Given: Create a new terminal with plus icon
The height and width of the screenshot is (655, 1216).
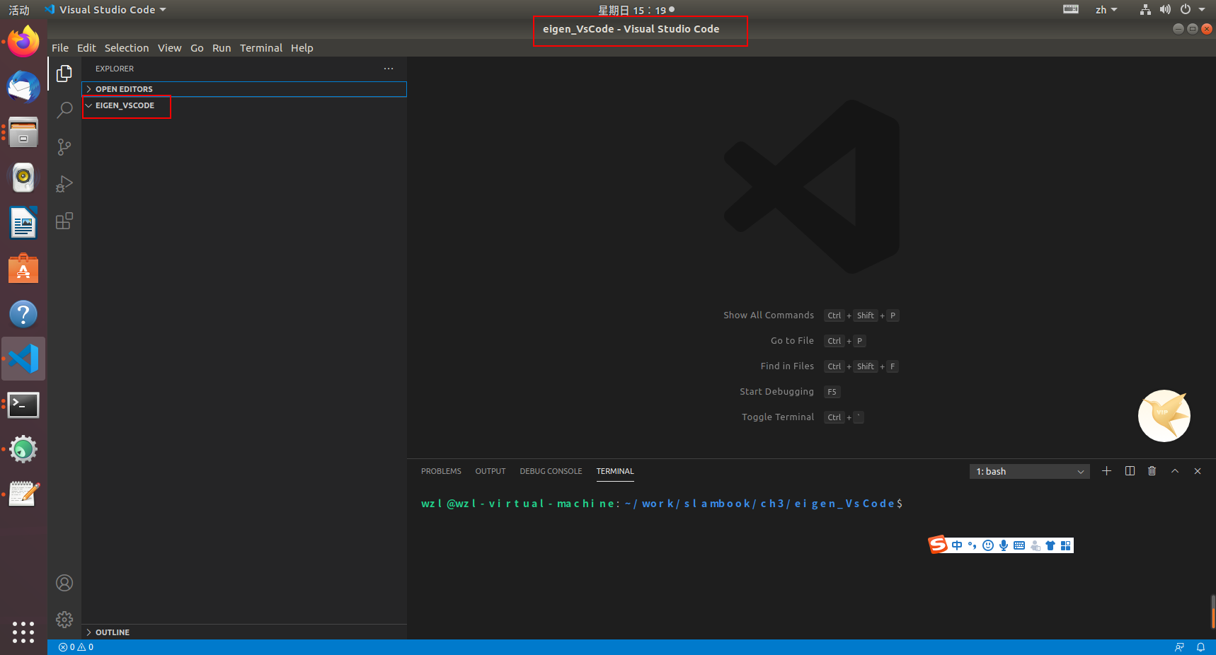Looking at the screenshot, I should tap(1107, 471).
